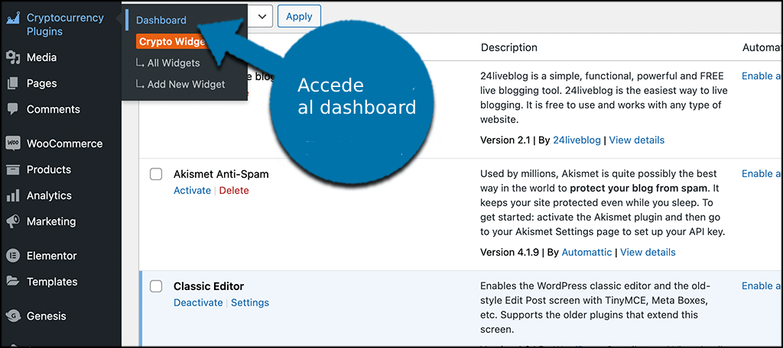Image resolution: width=783 pixels, height=348 pixels.
Task: Click the Elementor circle icon
Action: point(12,256)
